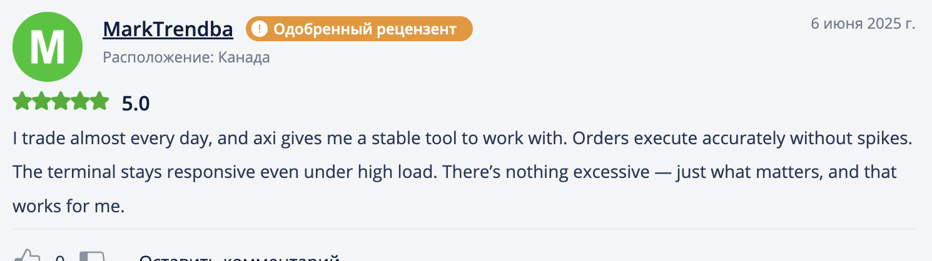This screenshot has height=261, width=932.
Task: Click the final line 'works for me.'
Action: 69,205
